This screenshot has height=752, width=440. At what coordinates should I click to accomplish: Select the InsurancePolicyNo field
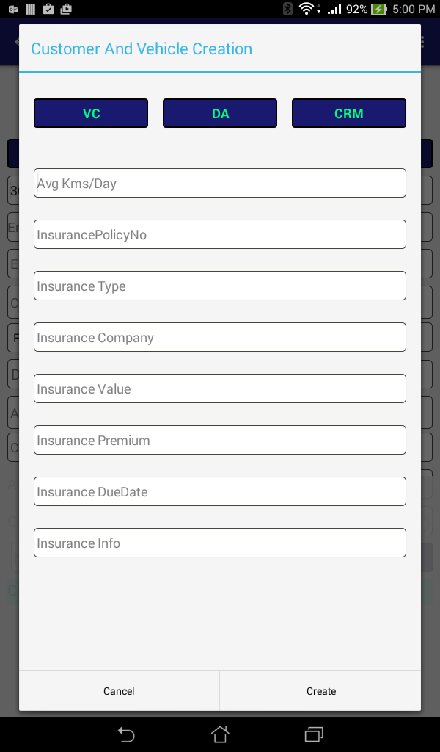pos(220,234)
